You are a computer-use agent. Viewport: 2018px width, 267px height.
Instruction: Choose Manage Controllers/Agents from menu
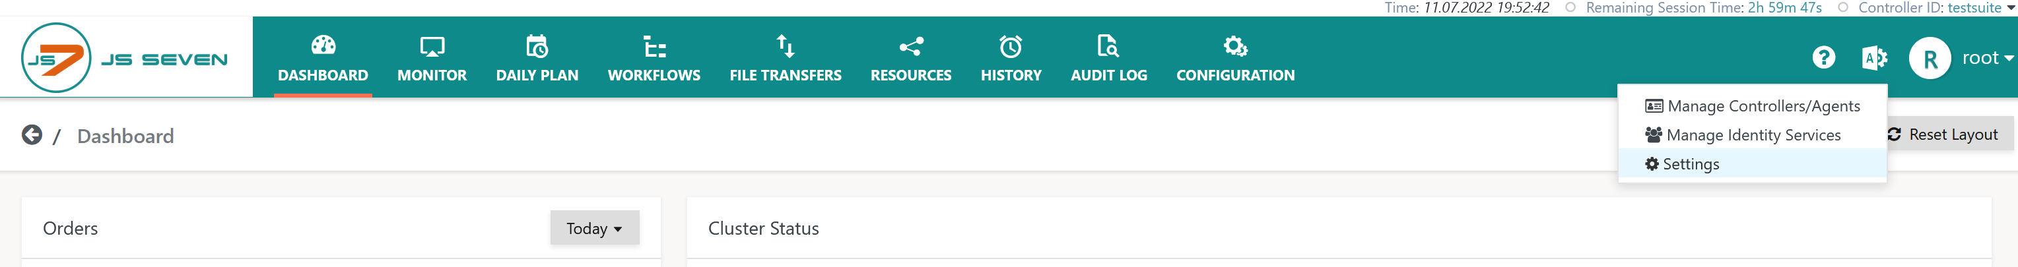click(1753, 105)
